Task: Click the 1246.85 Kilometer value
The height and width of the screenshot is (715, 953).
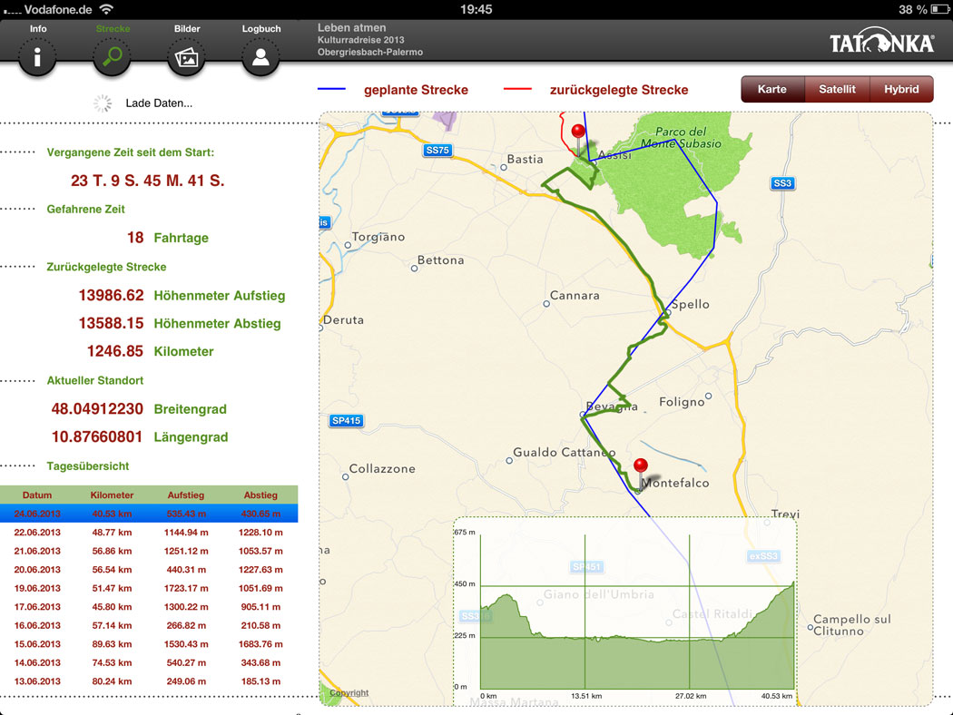Action: click(x=115, y=351)
